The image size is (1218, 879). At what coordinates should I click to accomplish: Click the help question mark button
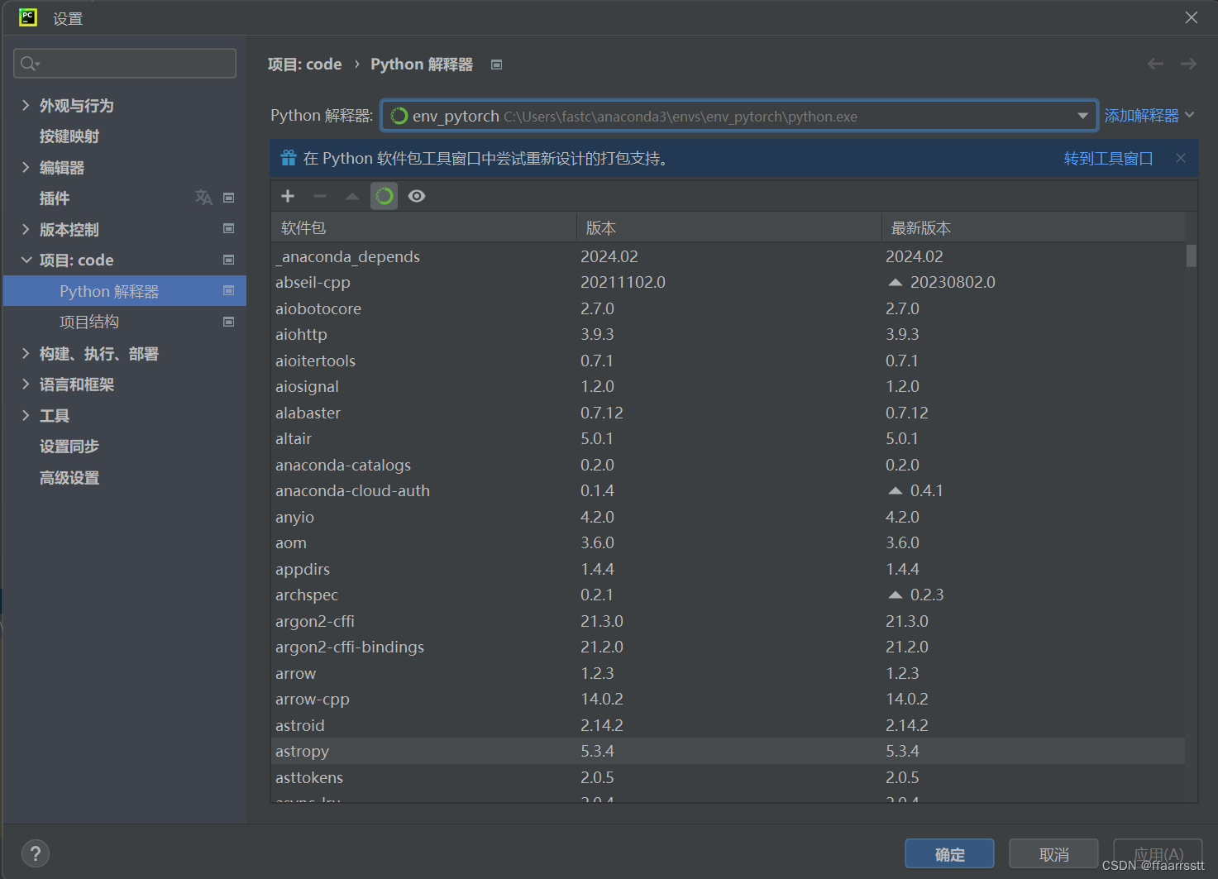(x=35, y=853)
